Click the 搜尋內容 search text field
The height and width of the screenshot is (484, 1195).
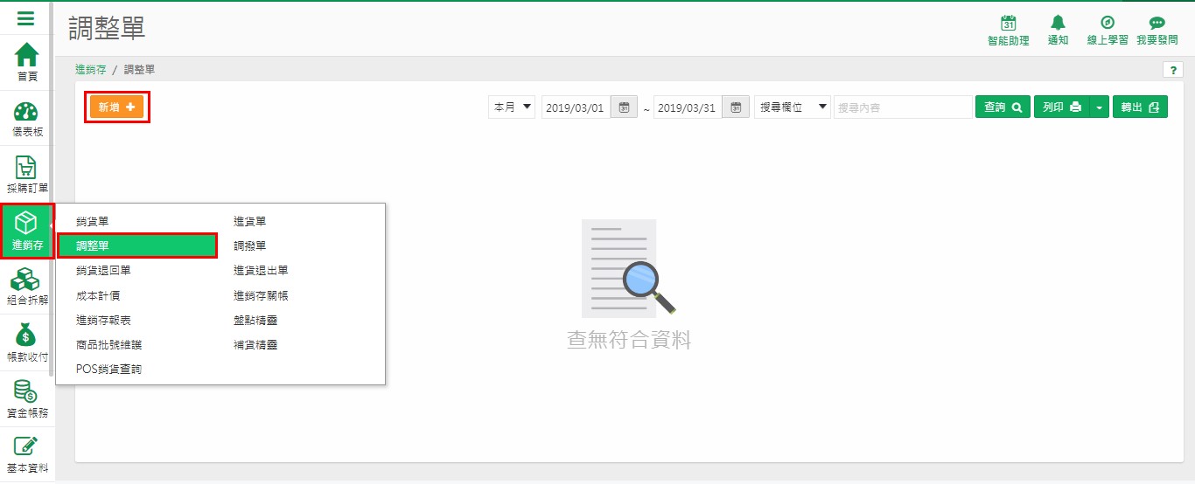point(903,107)
